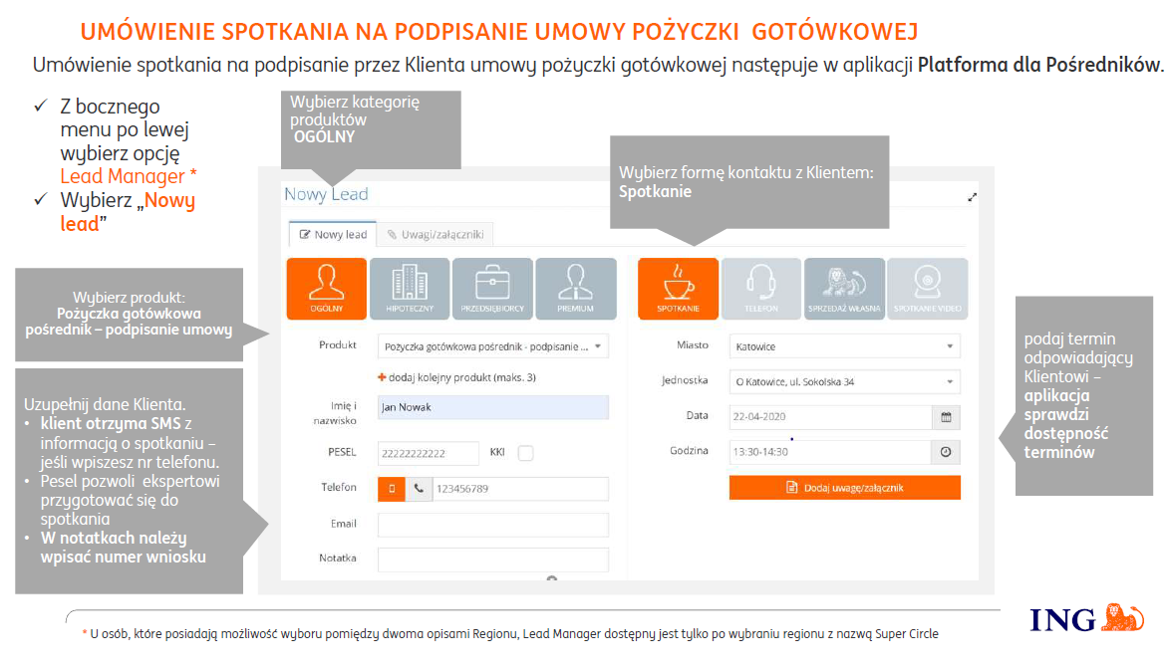This screenshot has width=1167, height=672.
Task: Choose the HIPOTECZNY category tile
Action: click(410, 289)
